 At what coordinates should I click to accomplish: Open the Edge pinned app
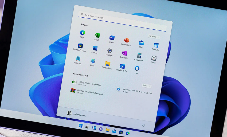82,34
